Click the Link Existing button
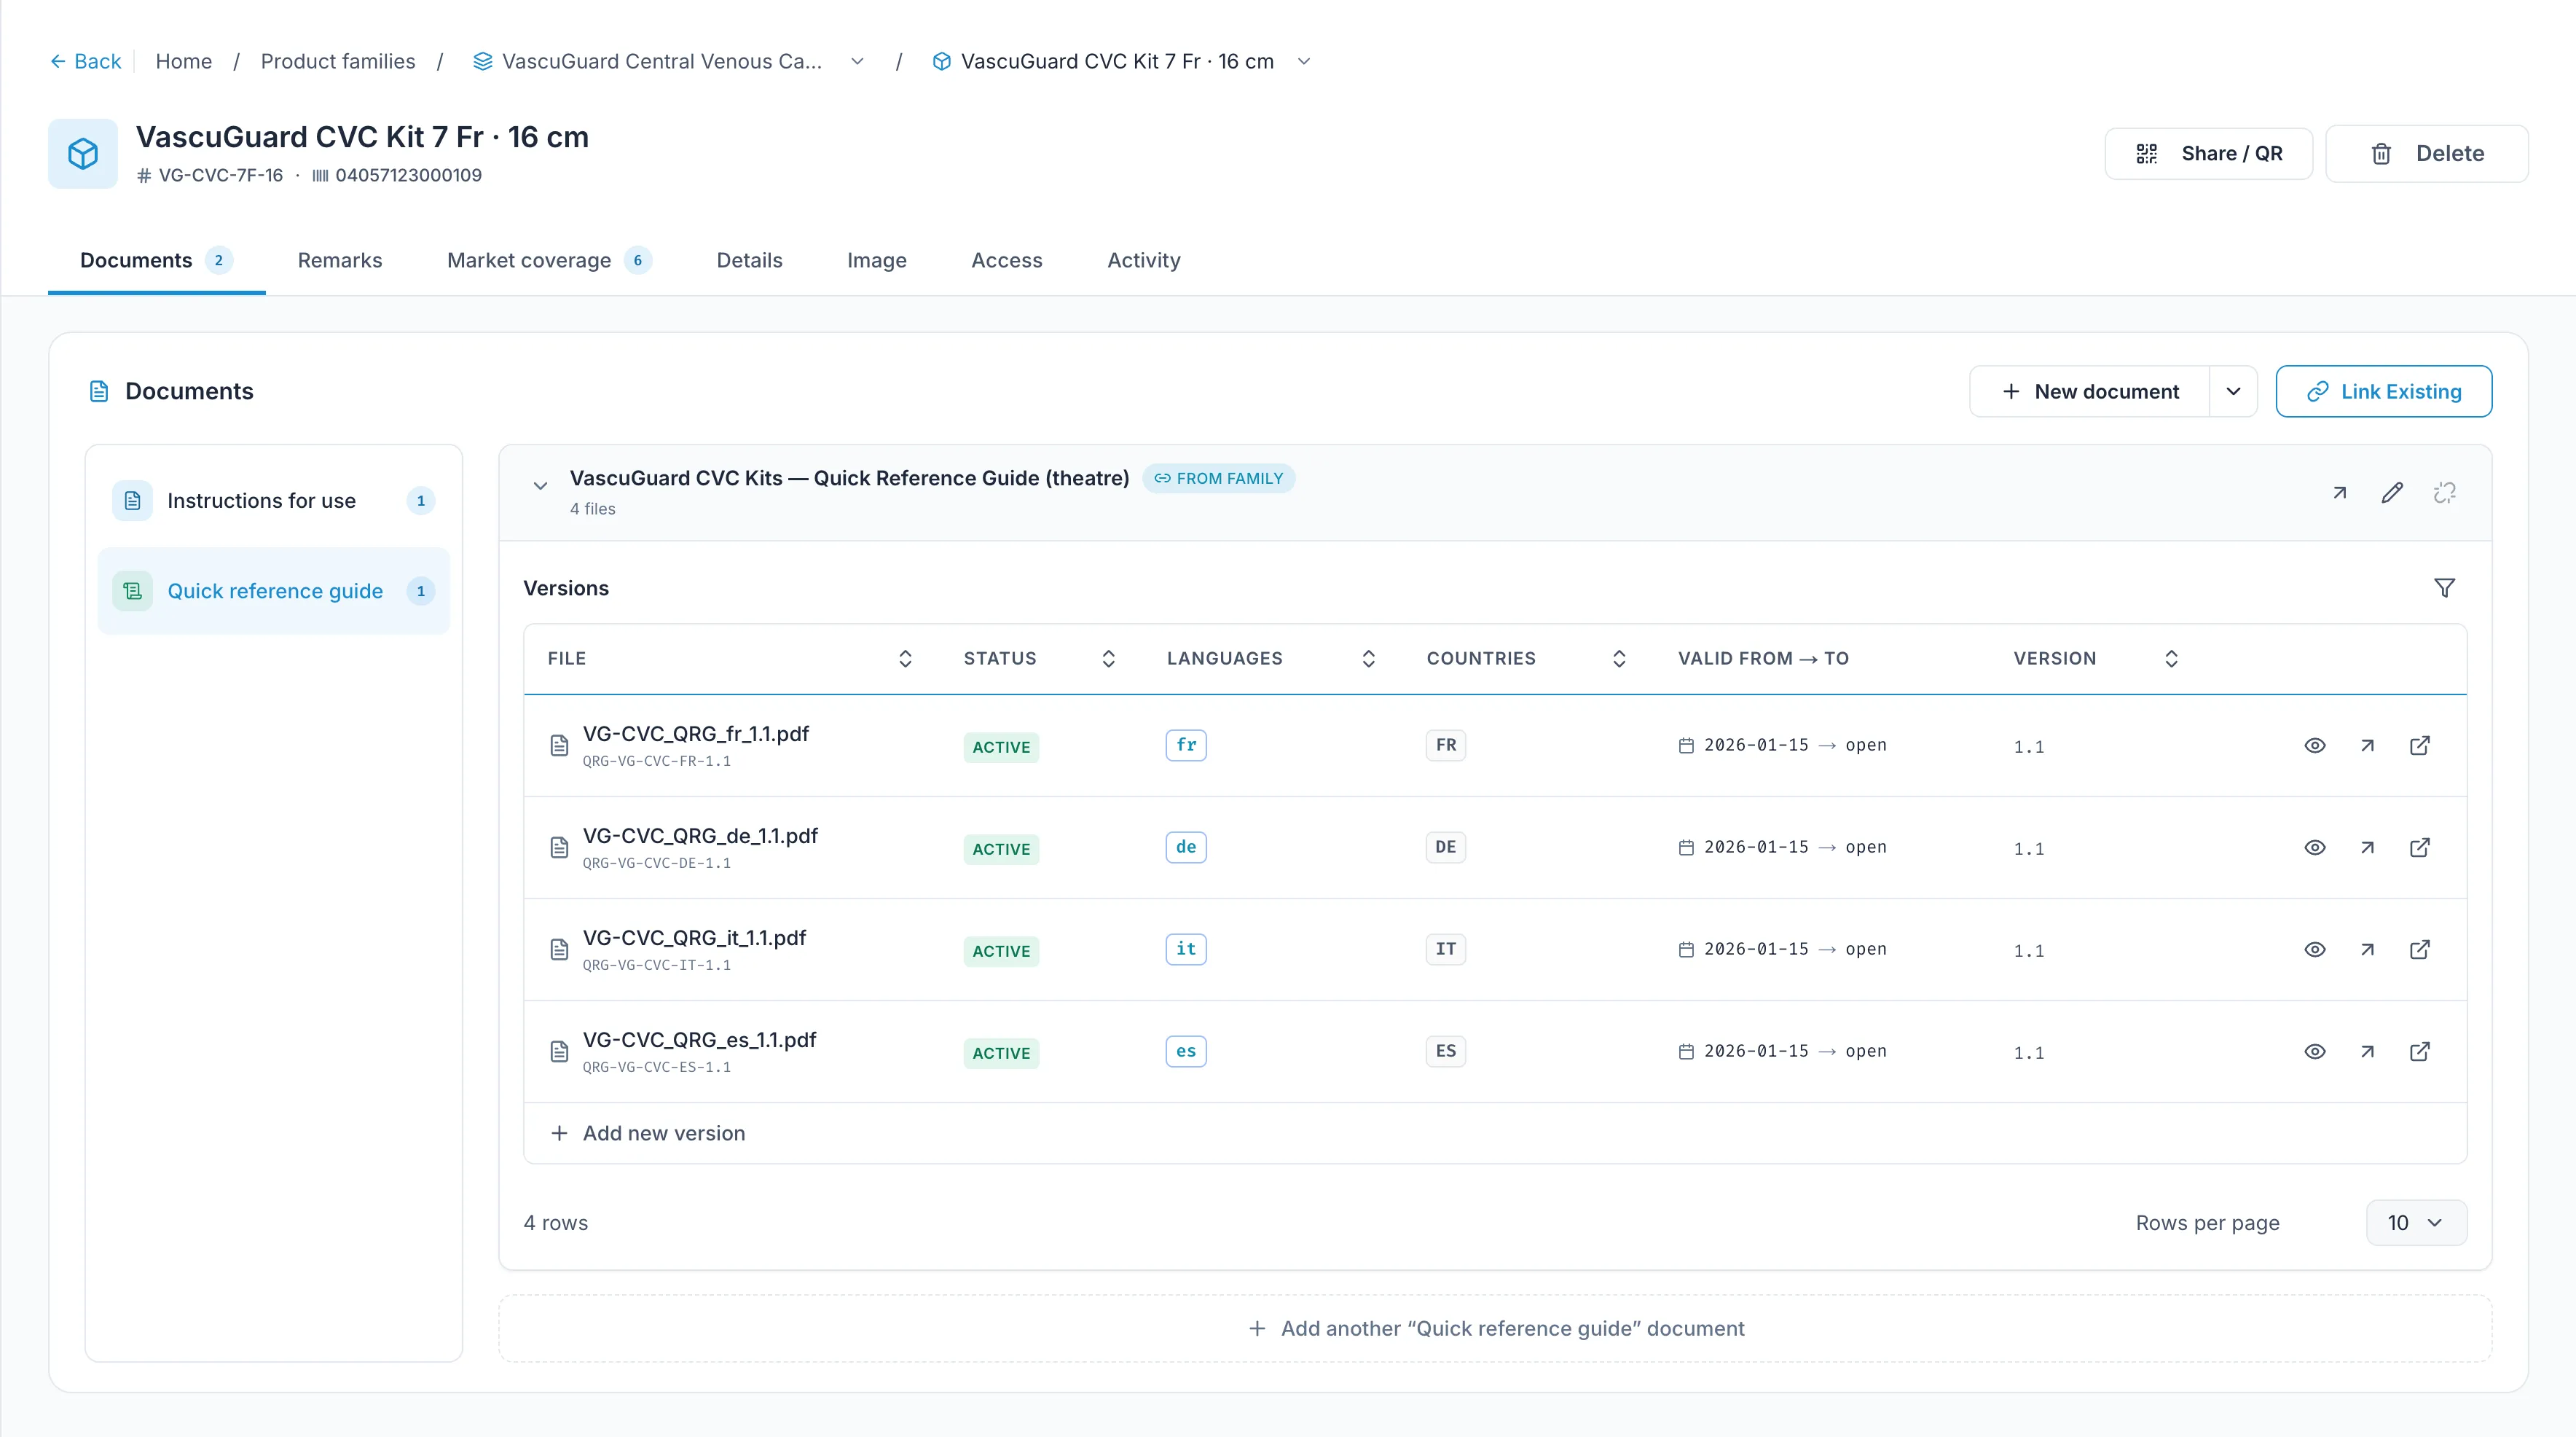Image resolution: width=2576 pixels, height=1437 pixels. tap(2383, 392)
